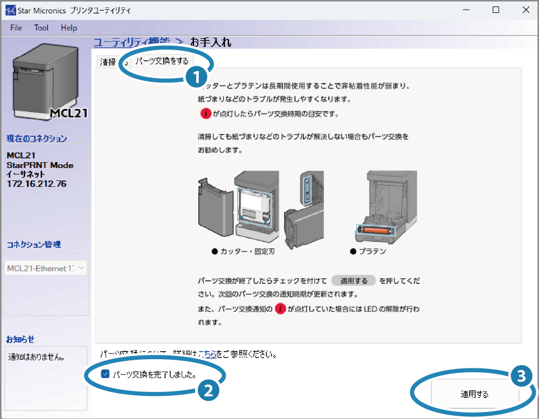Open the 'こちら' details link
Screen dimensions: 539x419
(x=208, y=354)
